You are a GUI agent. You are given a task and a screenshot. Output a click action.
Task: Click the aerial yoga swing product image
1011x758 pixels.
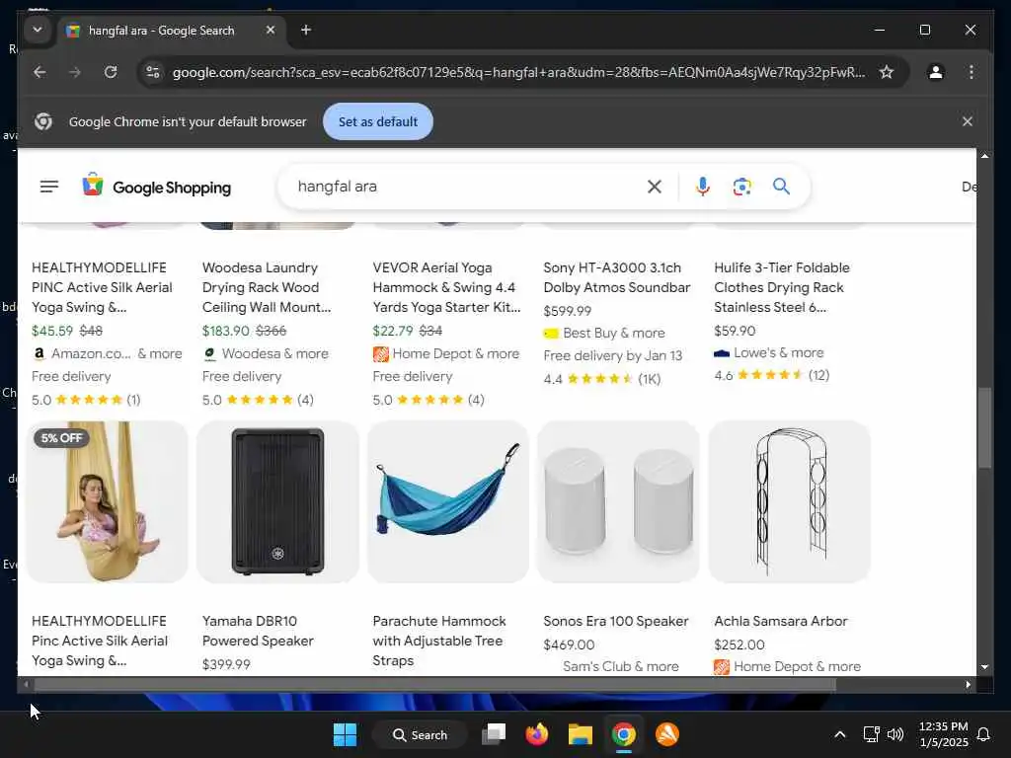[107, 501]
